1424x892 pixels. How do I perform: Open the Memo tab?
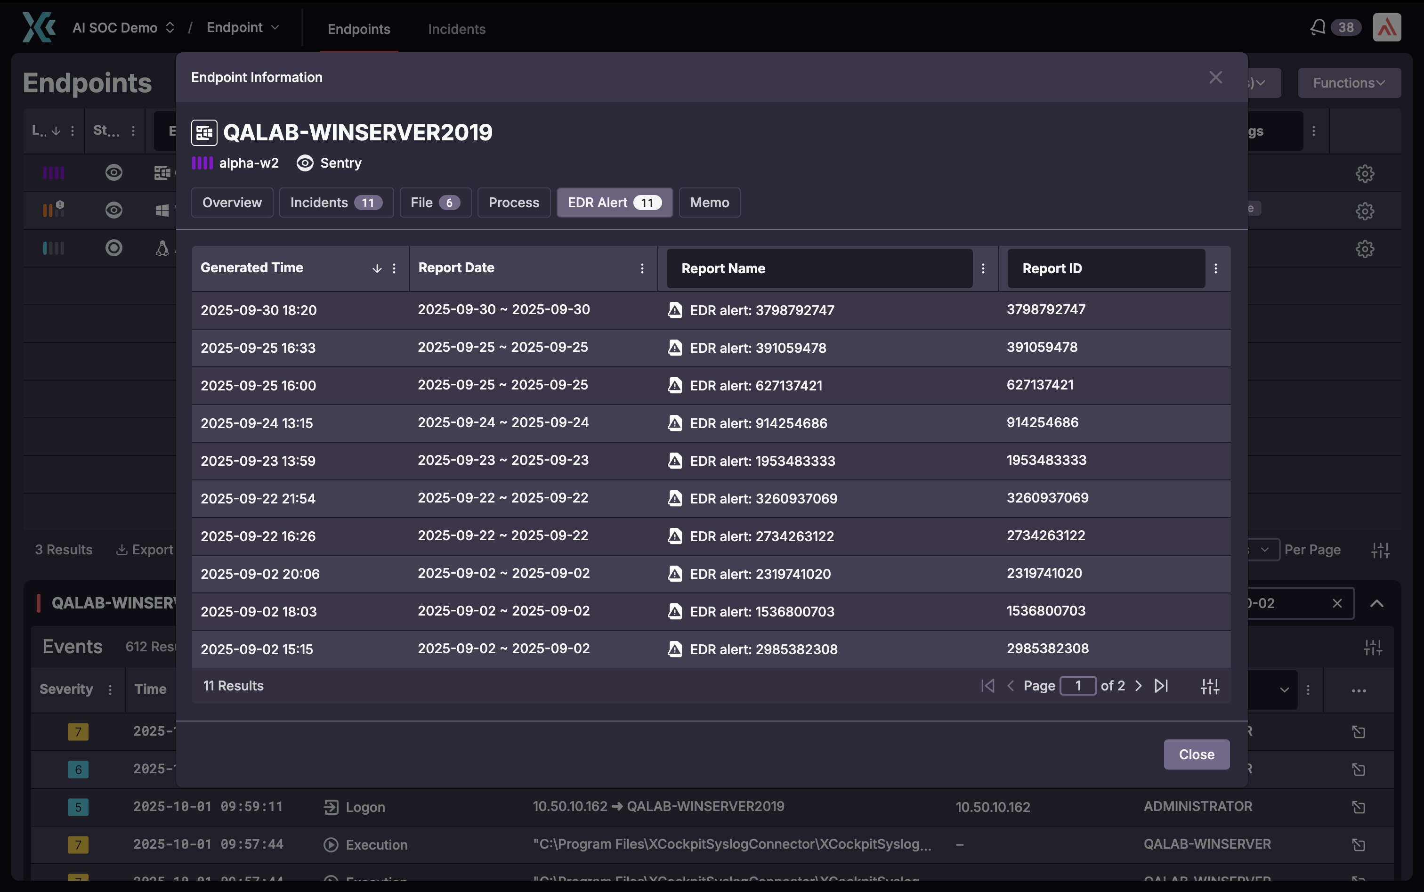[x=709, y=203]
